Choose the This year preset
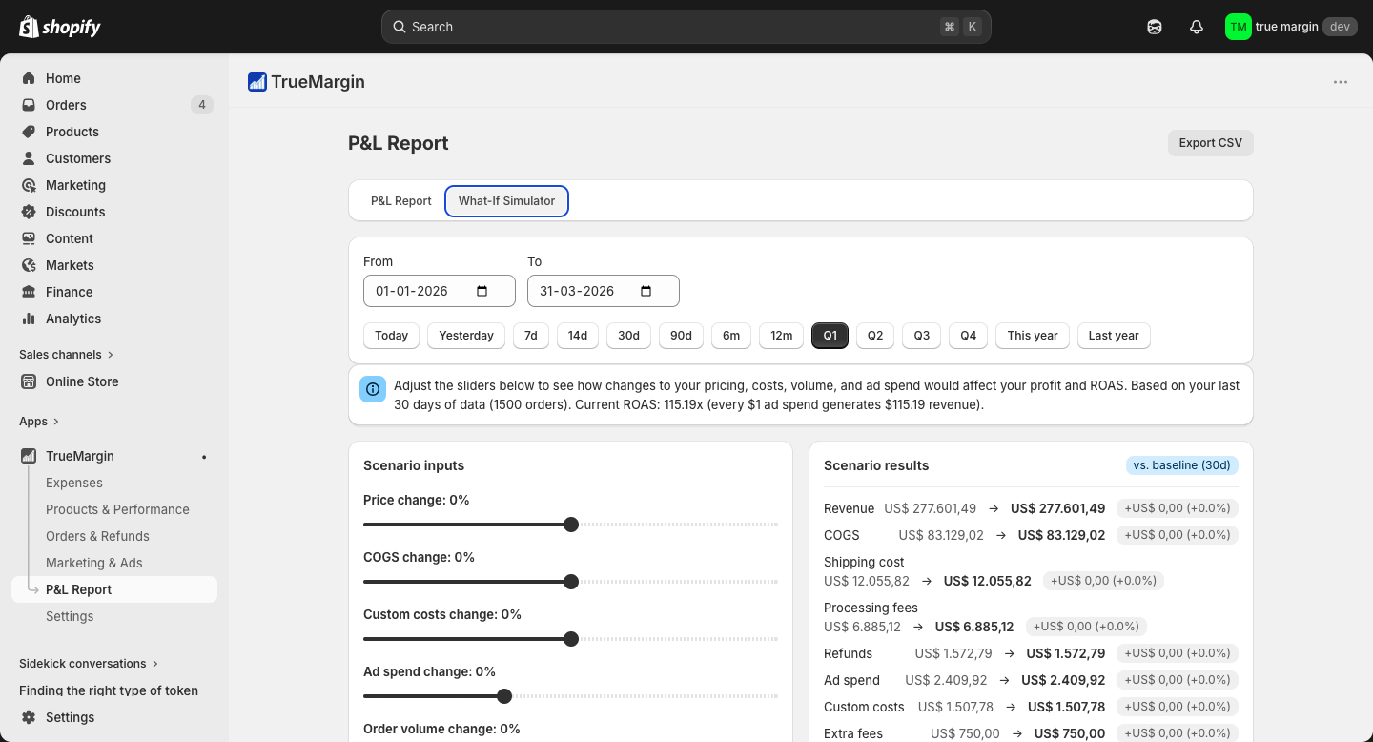Viewport: 1373px width, 742px height. point(1033,336)
